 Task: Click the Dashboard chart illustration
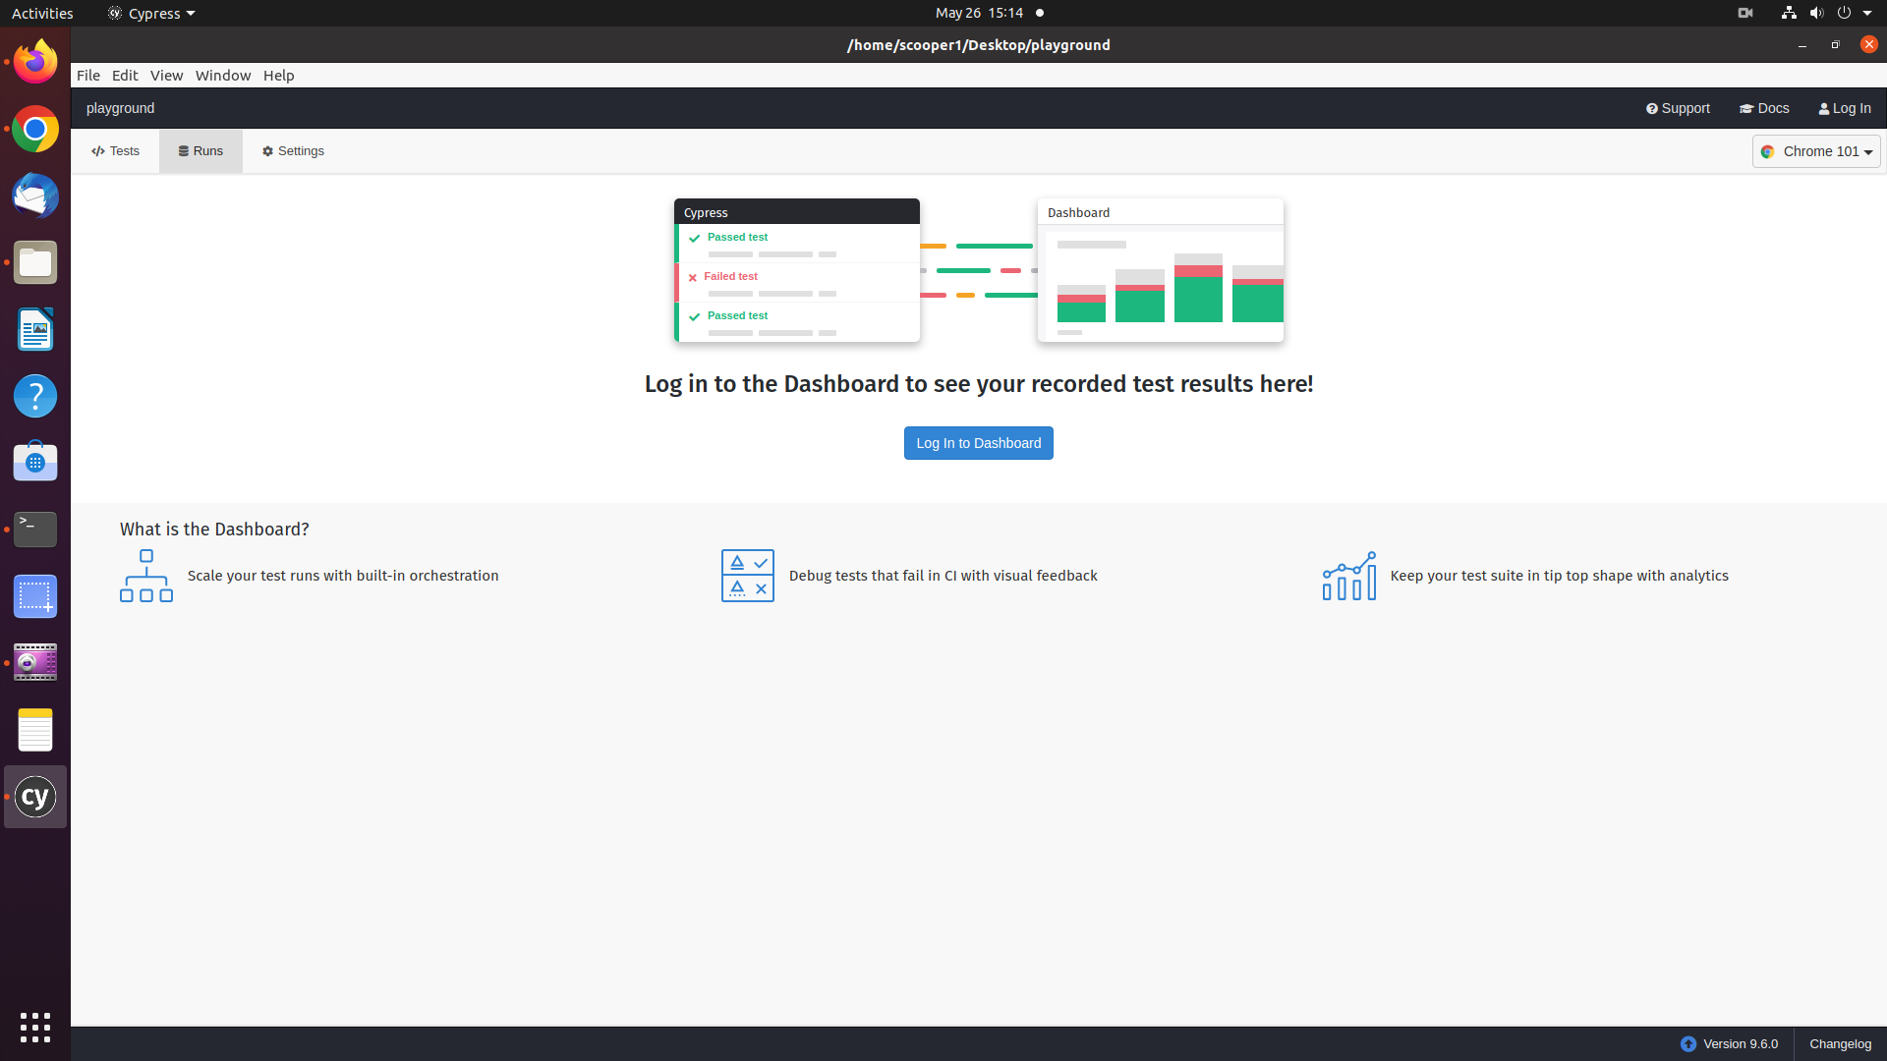click(x=1160, y=270)
